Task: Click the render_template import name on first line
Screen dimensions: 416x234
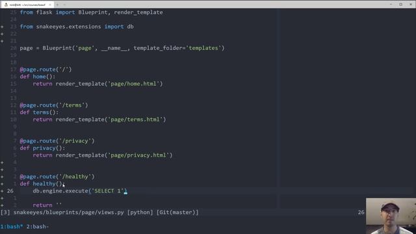Action: tap(138, 12)
